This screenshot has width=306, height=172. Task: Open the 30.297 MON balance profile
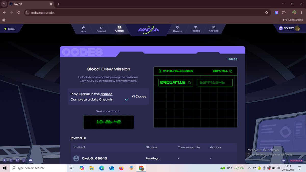(289, 28)
